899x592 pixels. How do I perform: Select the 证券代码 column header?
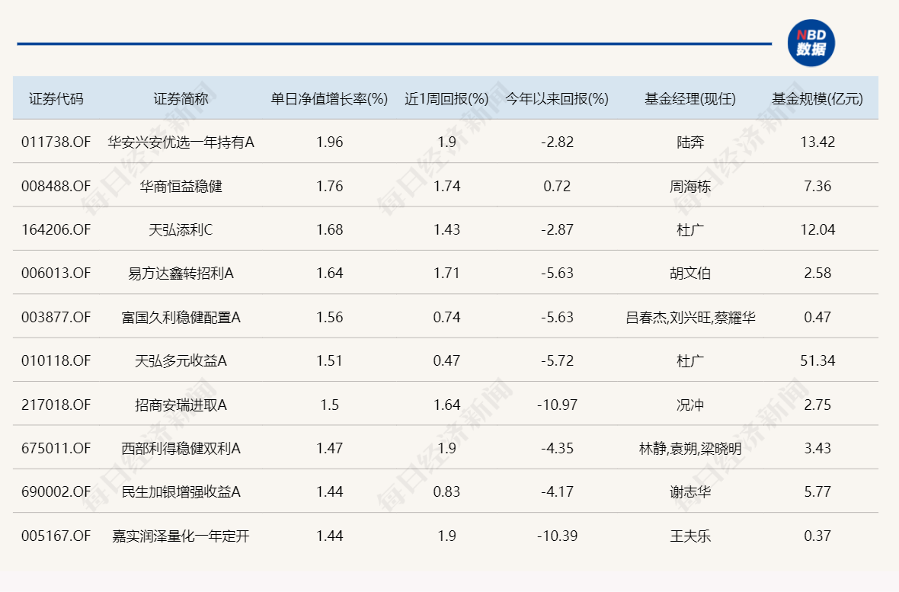(x=56, y=99)
